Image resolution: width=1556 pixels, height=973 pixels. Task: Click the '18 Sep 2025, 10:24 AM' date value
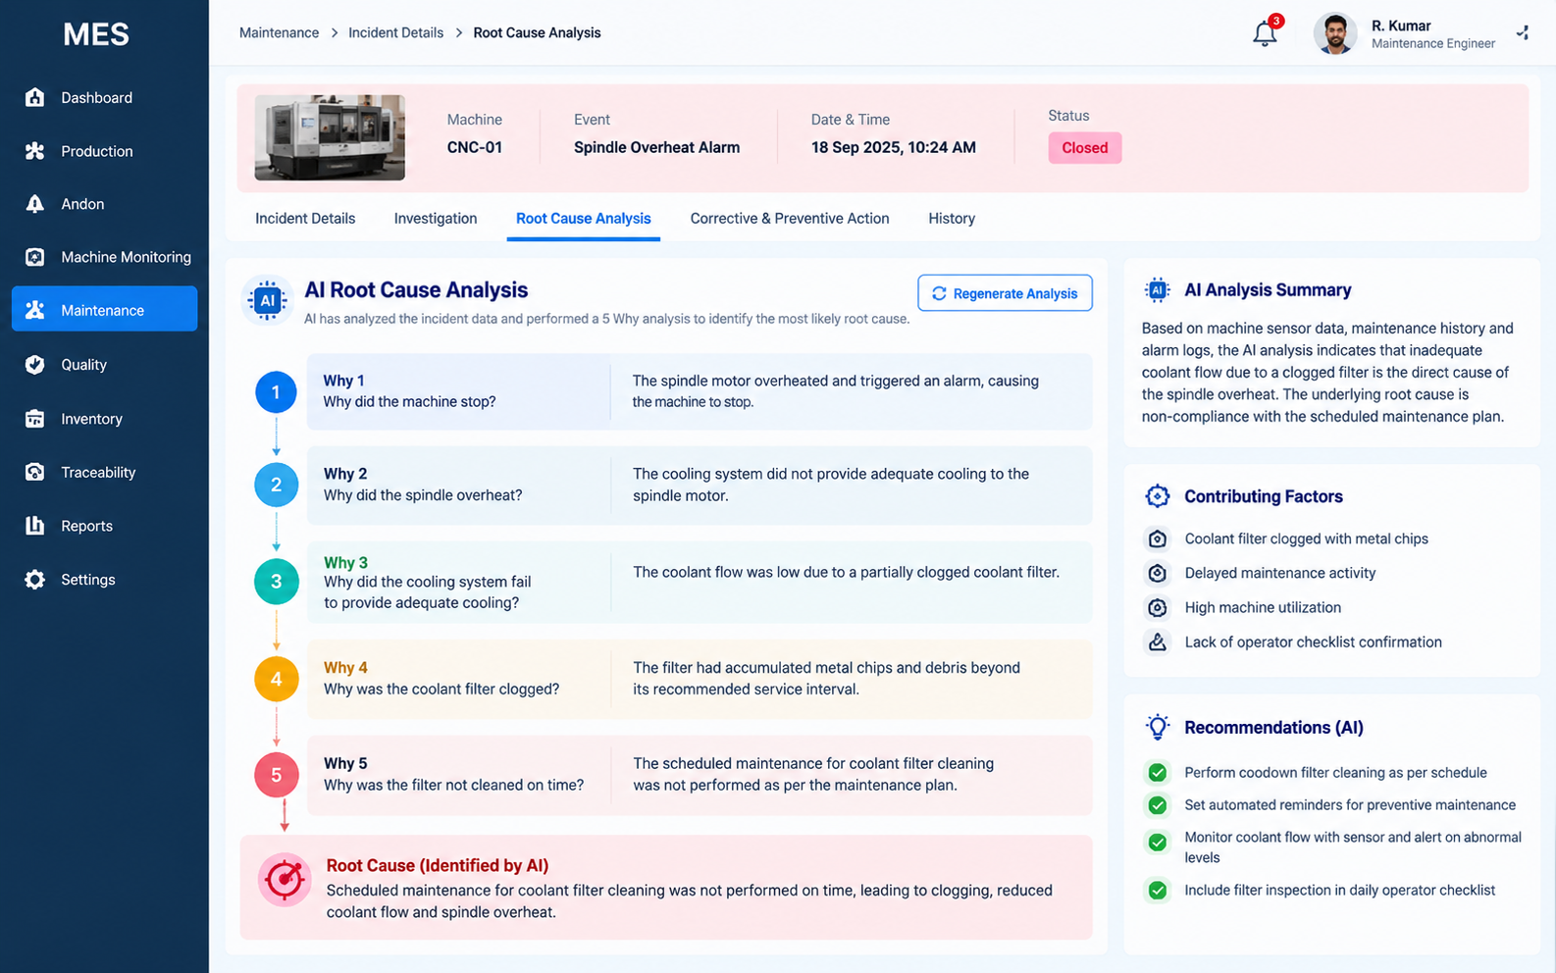click(x=893, y=148)
